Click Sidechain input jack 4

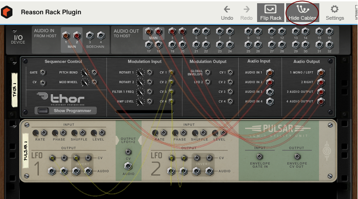101,35
